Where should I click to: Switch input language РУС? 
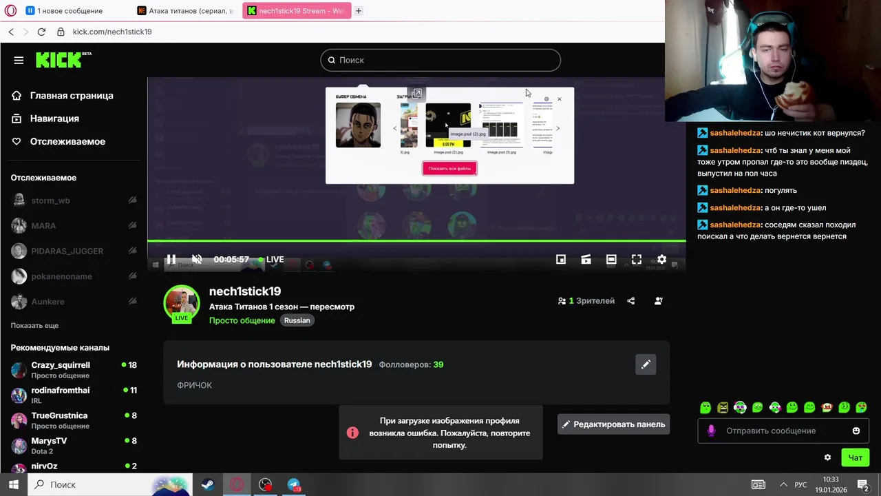(x=800, y=484)
